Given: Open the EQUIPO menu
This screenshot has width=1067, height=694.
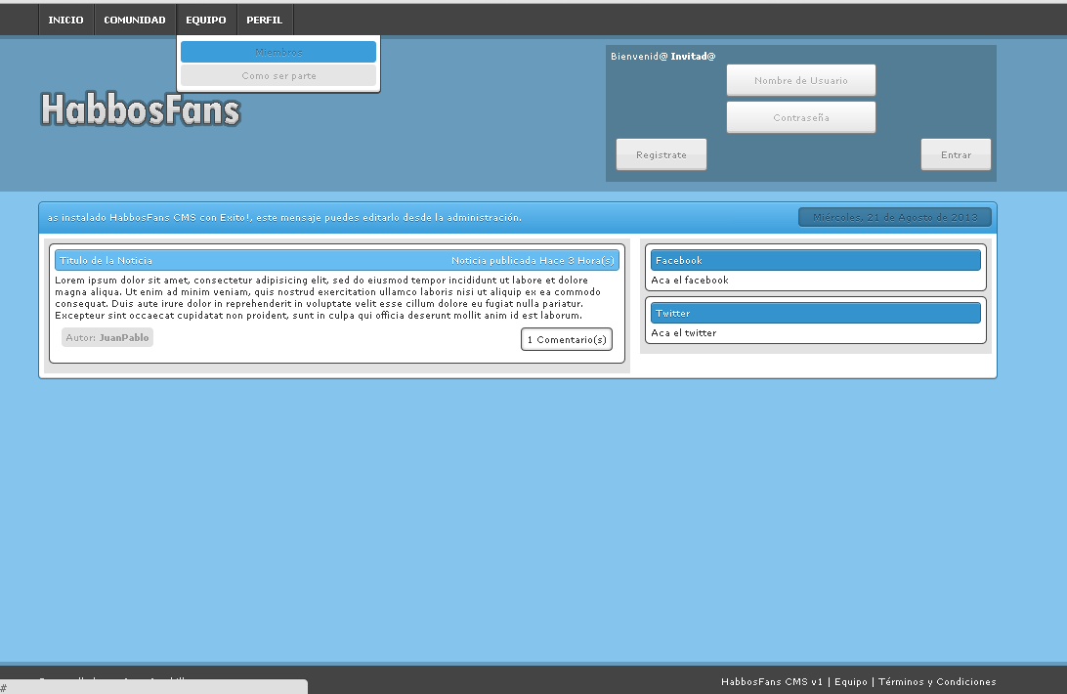Looking at the screenshot, I should [x=206, y=20].
